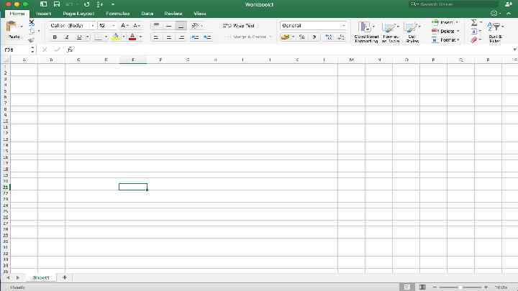
Task: Save the workbook from the title bar toolbar
Action: pos(57,4)
